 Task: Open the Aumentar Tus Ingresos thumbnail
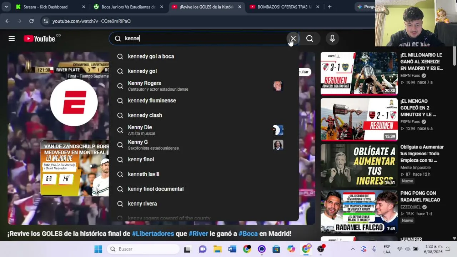(x=359, y=166)
